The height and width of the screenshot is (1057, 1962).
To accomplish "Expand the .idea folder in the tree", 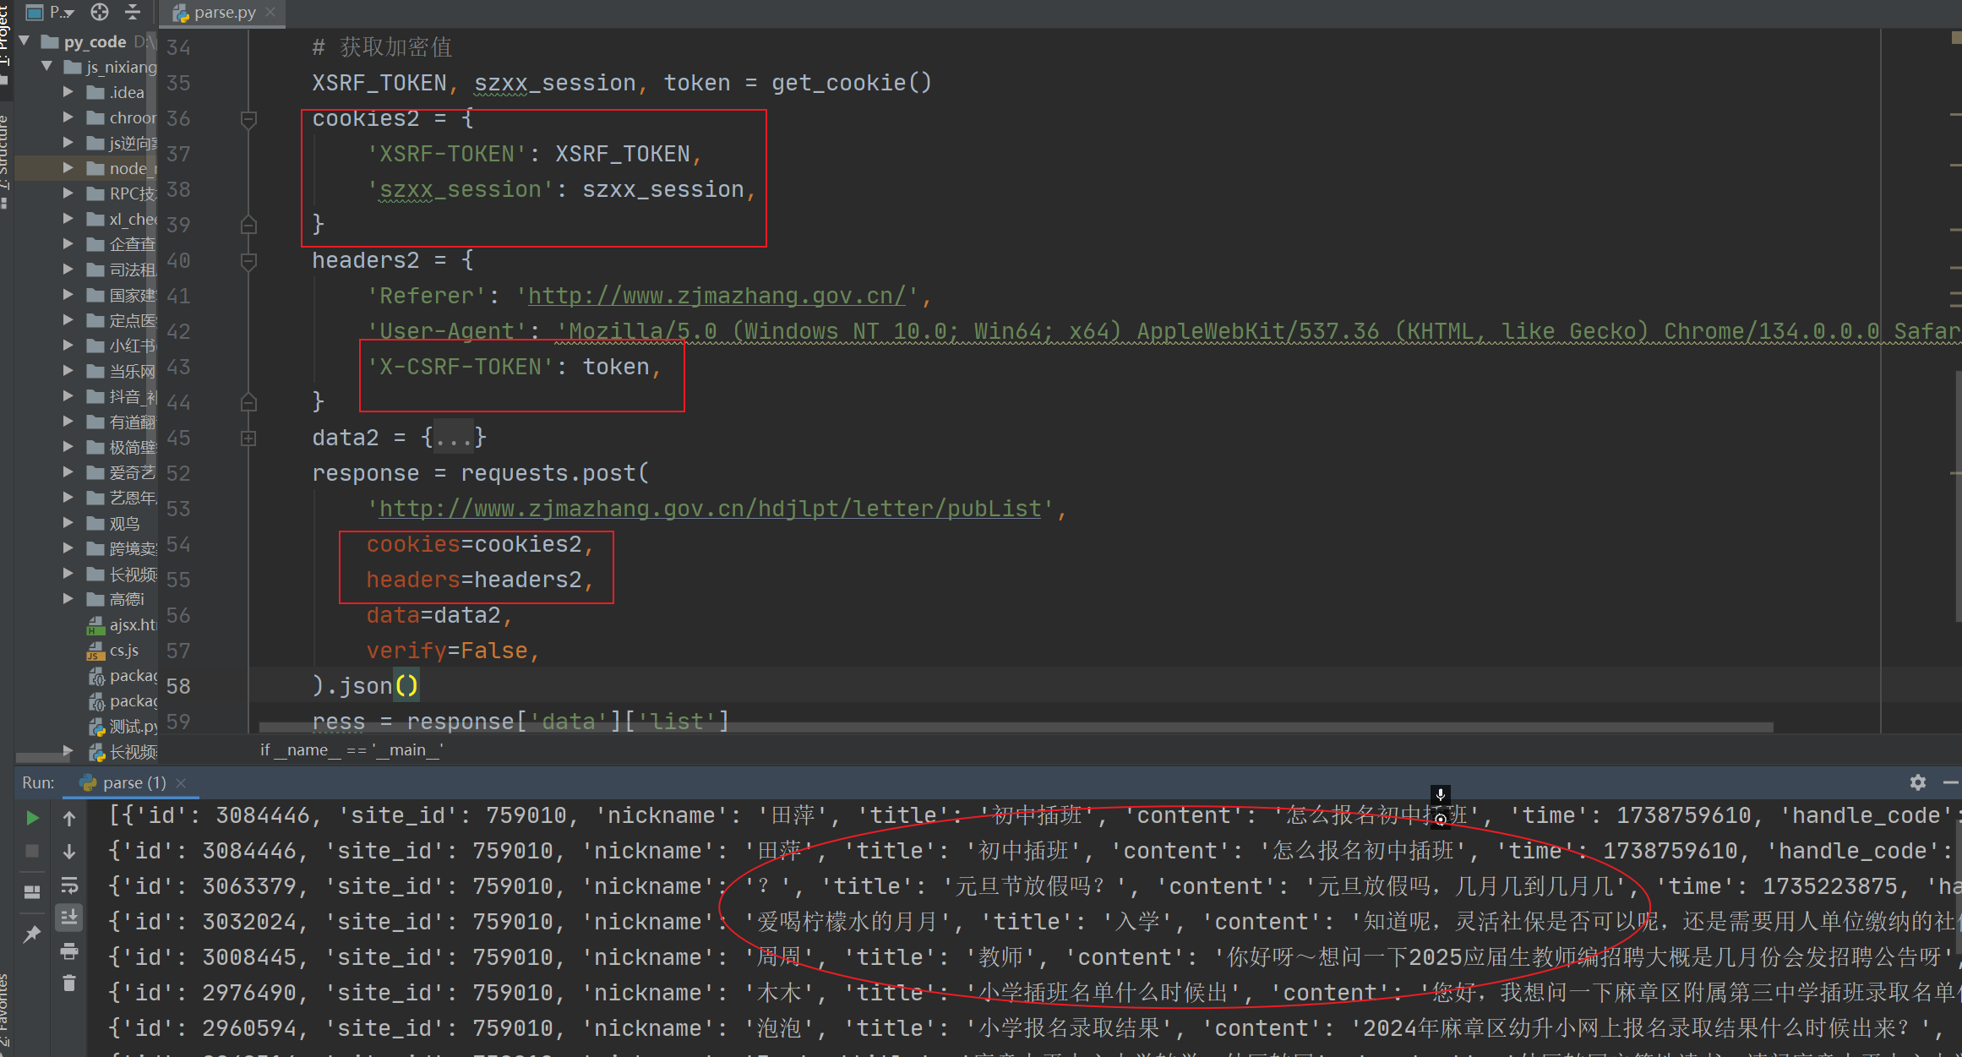I will coord(68,92).
